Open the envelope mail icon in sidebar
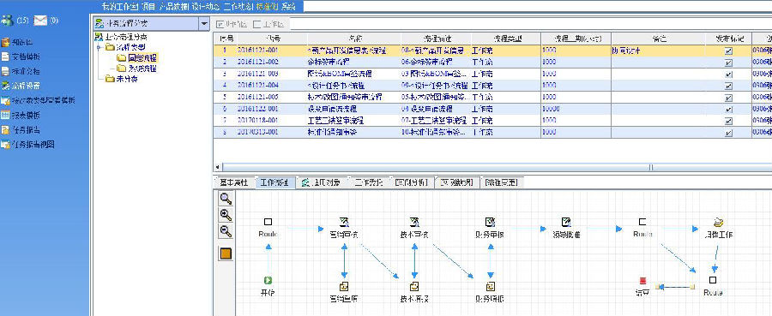Screen dimensions: 772x316 40,21
